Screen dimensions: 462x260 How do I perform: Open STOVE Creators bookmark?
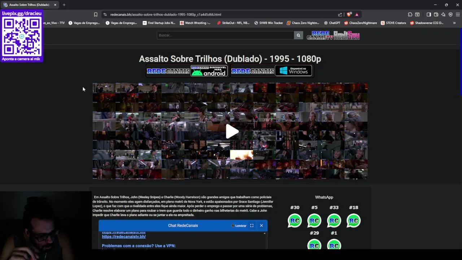click(393, 23)
